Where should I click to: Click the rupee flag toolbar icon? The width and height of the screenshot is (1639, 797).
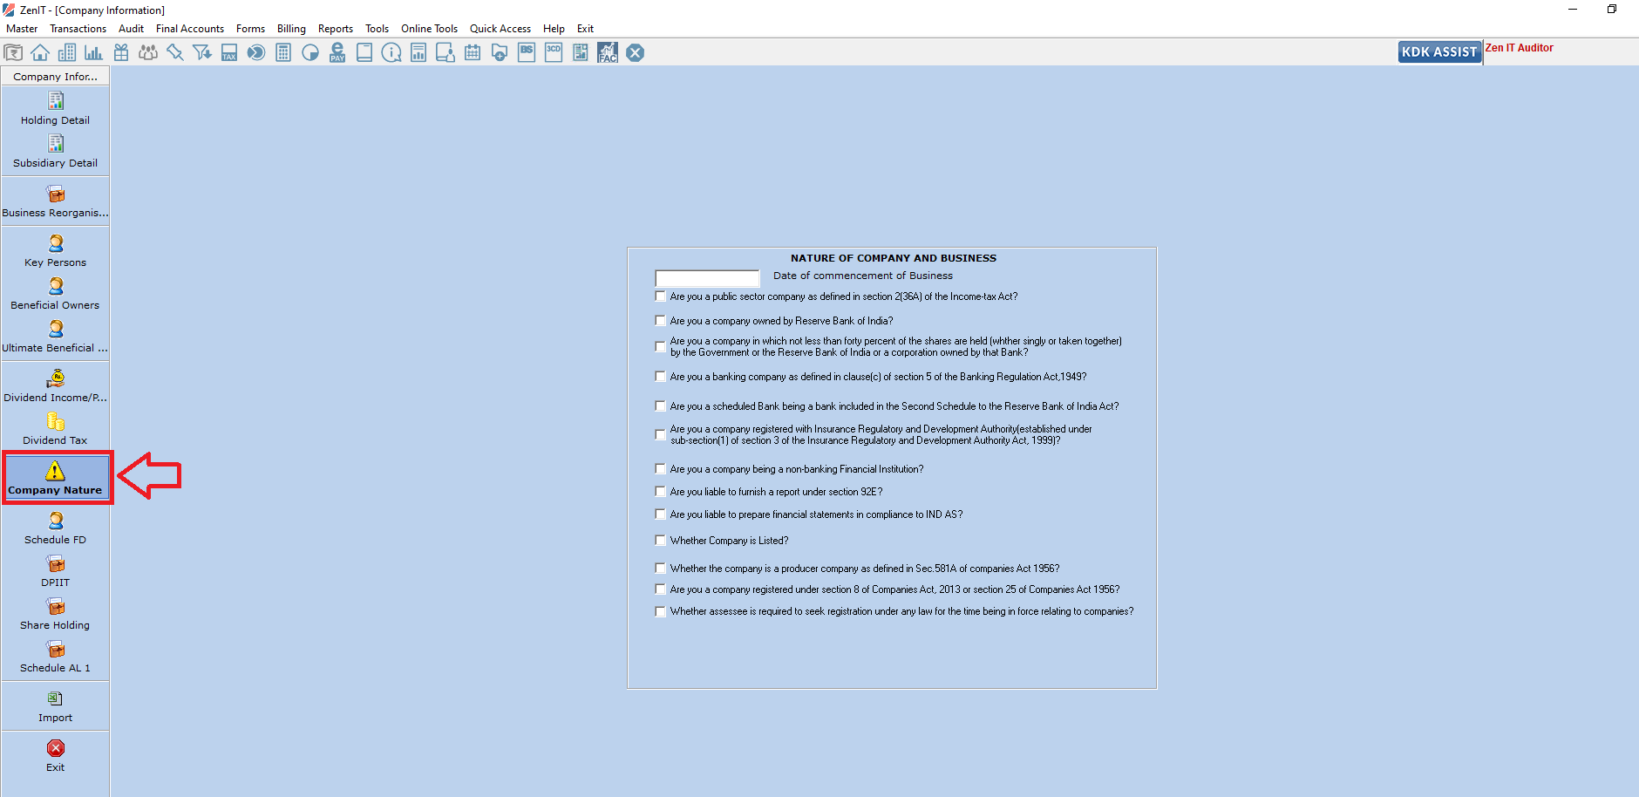tap(13, 52)
